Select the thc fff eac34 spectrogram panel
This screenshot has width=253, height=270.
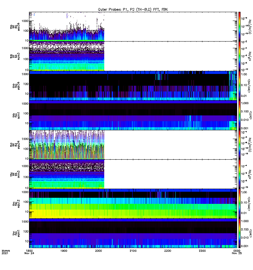click(x=133, y=145)
